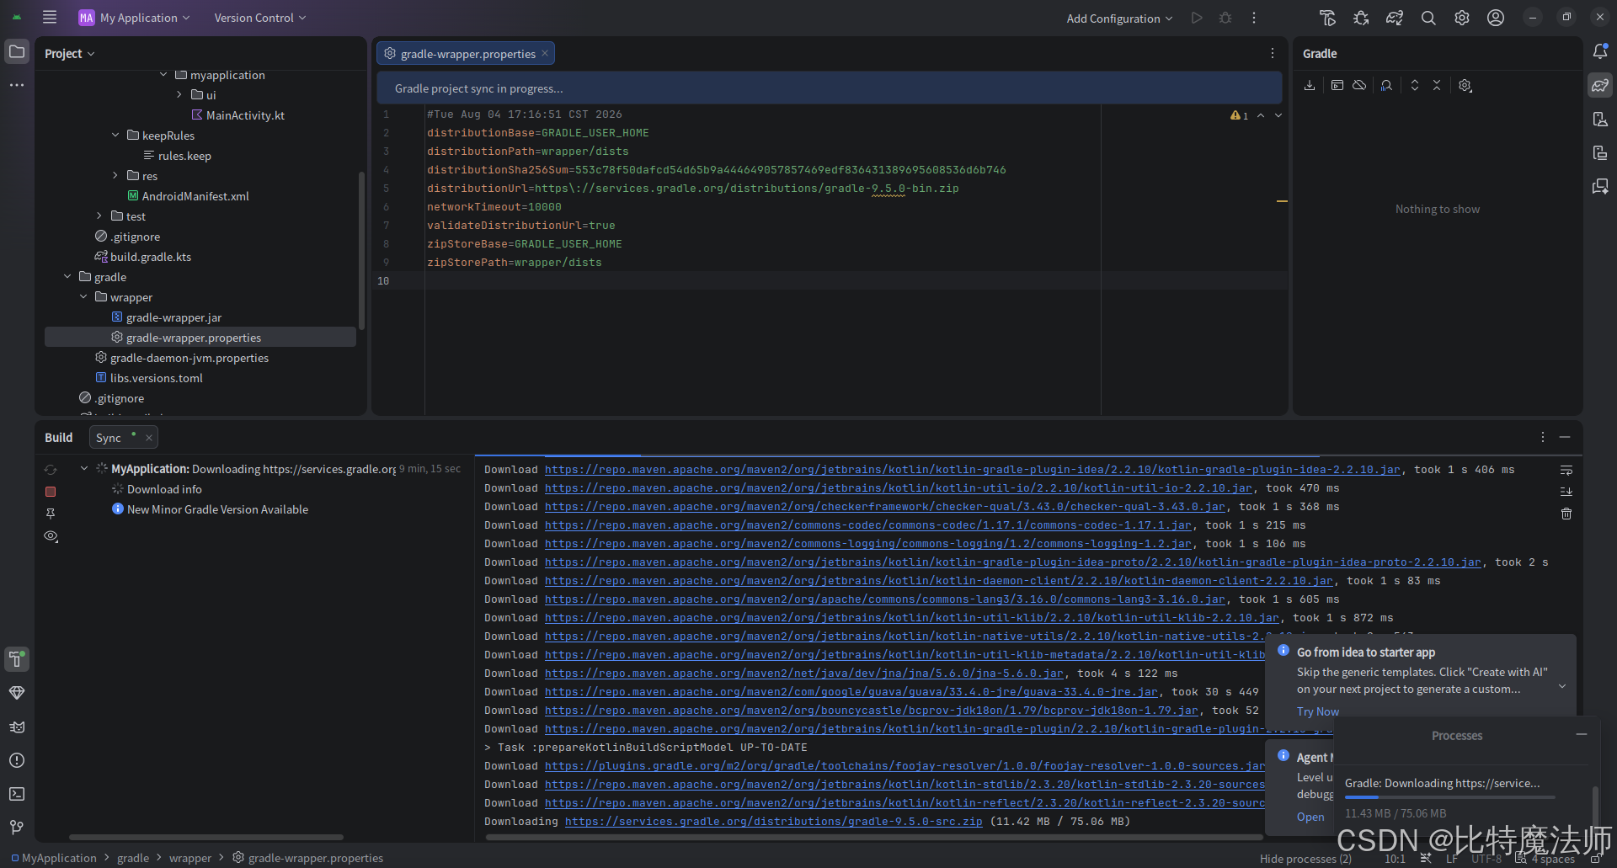Image resolution: width=1617 pixels, height=868 pixels.
Task: Collapse the myapplication folder
Action: coord(163,75)
